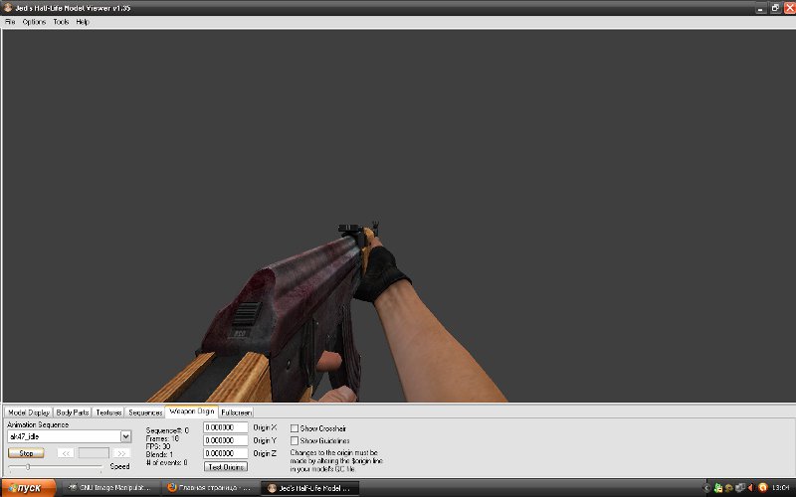The height and width of the screenshot is (497, 796).
Task: Switch to the Firefox taskbar window
Action: click(x=209, y=488)
